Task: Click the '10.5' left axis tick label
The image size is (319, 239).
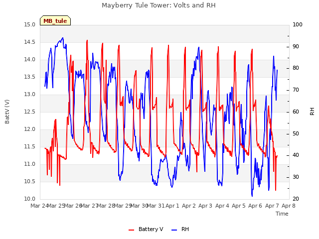Action: tap(30, 182)
